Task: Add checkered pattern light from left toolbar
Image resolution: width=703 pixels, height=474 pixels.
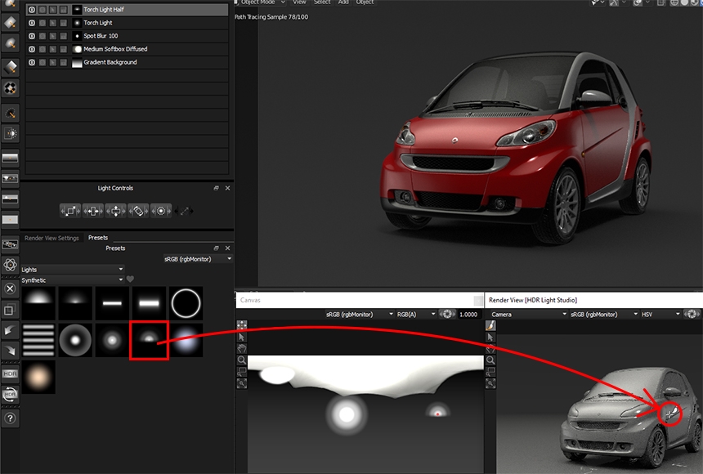Action: click(10, 88)
